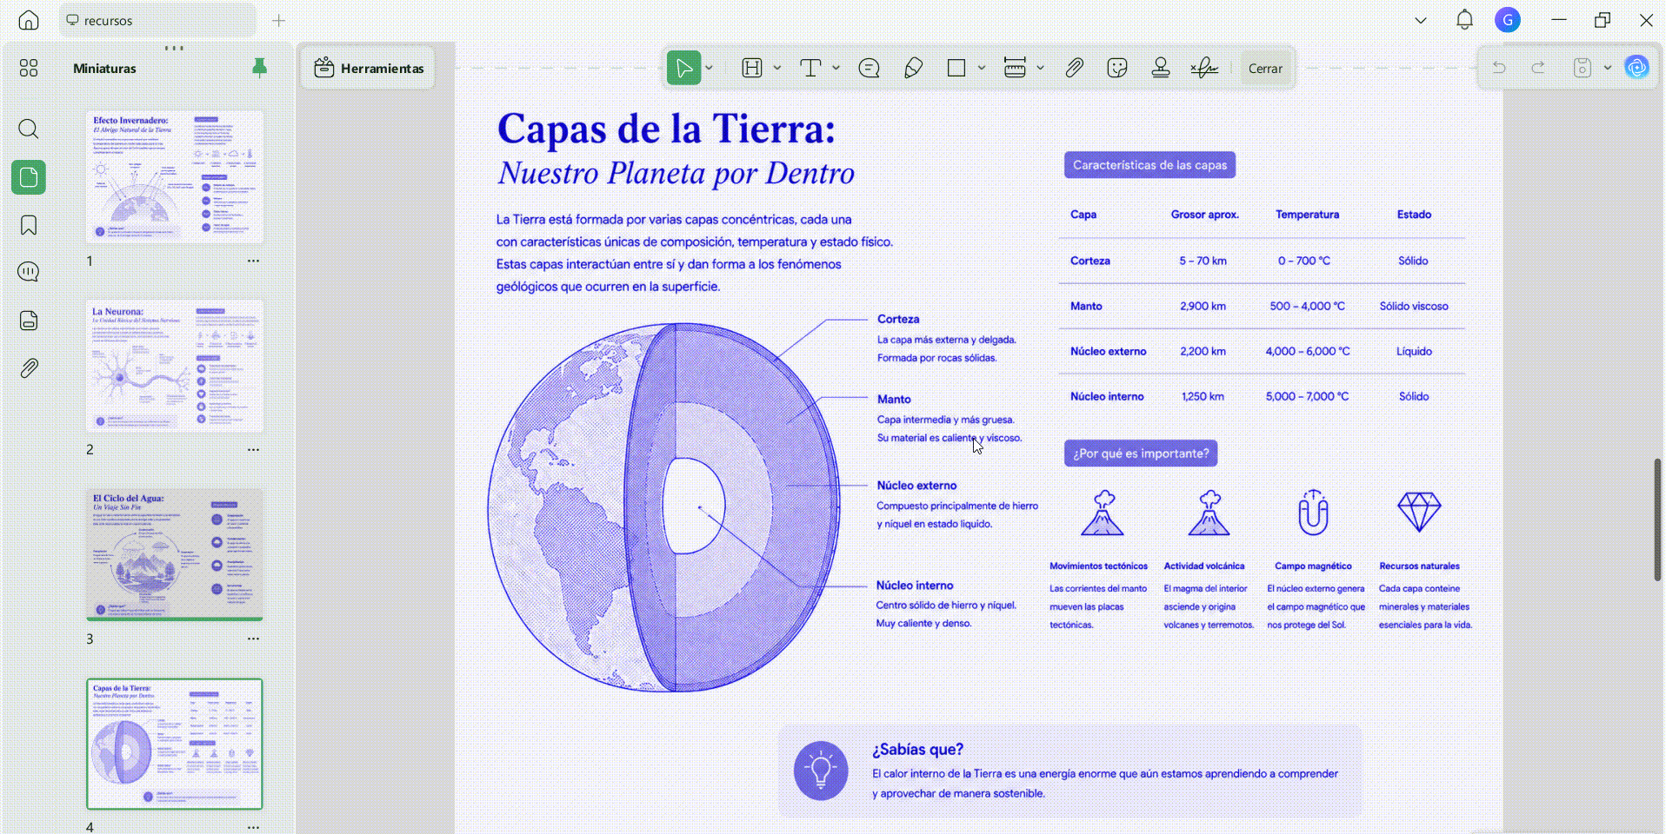Undo the last action
The width and height of the screenshot is (1666, 834).
1499,68
